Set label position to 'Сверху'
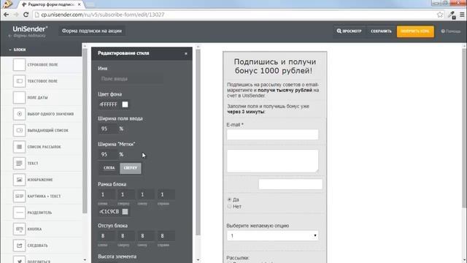The image size is (467, 263). [131, 168]
